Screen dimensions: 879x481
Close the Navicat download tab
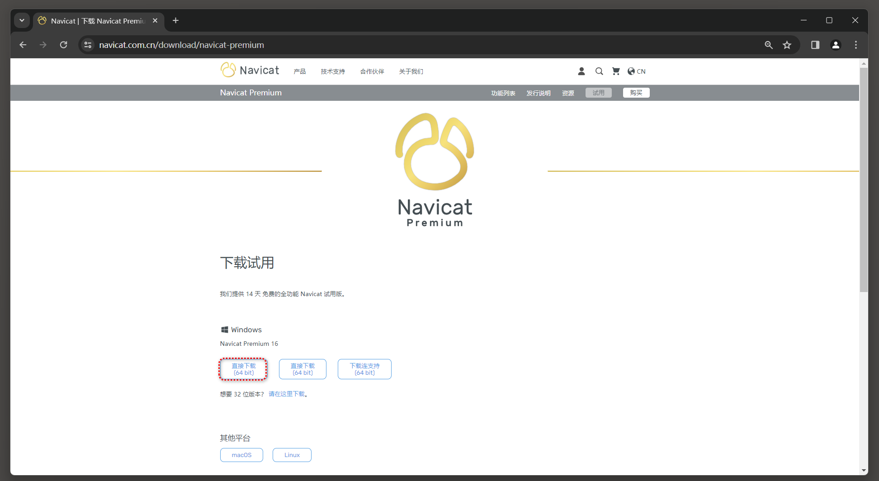155,20
